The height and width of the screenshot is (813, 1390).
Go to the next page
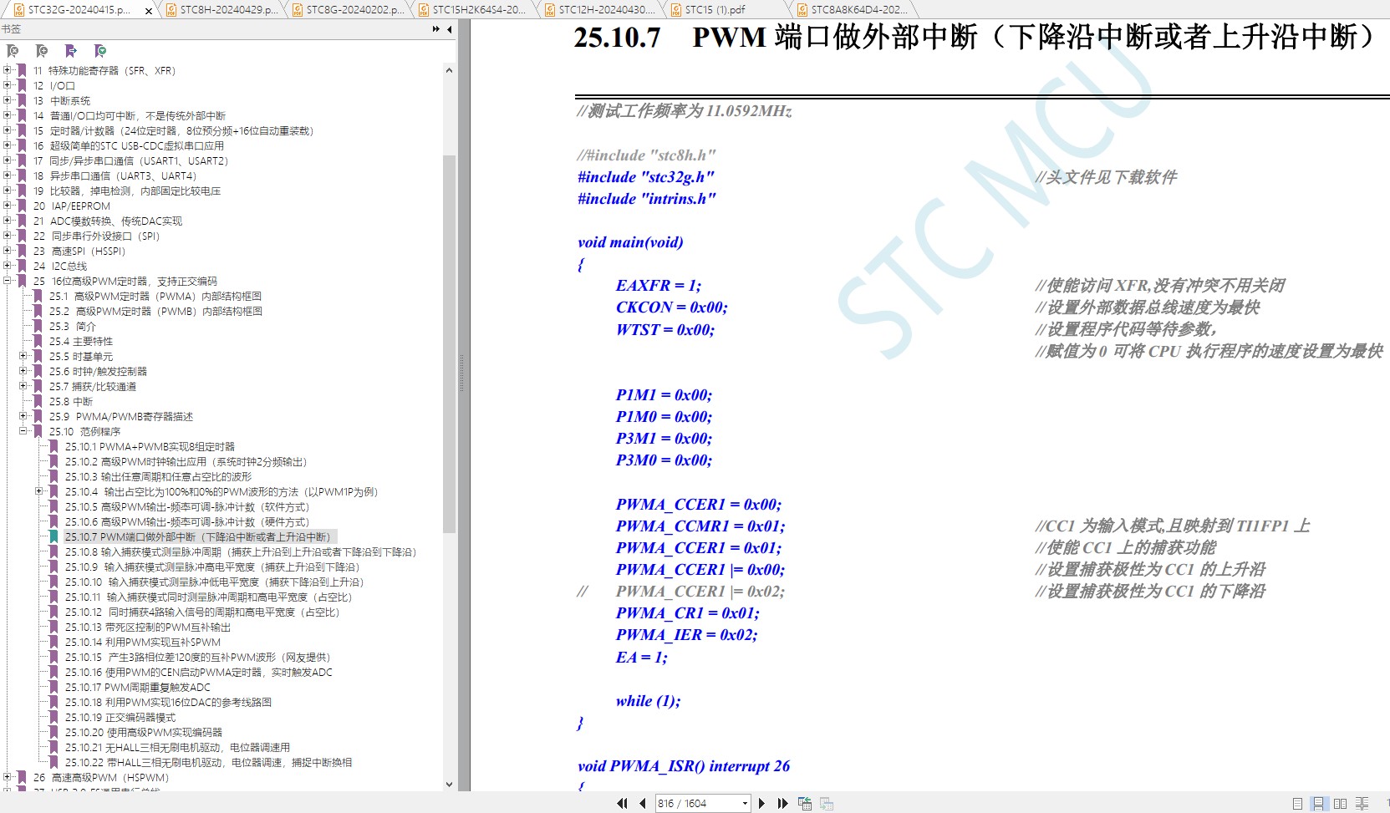(x=761, y=803)
